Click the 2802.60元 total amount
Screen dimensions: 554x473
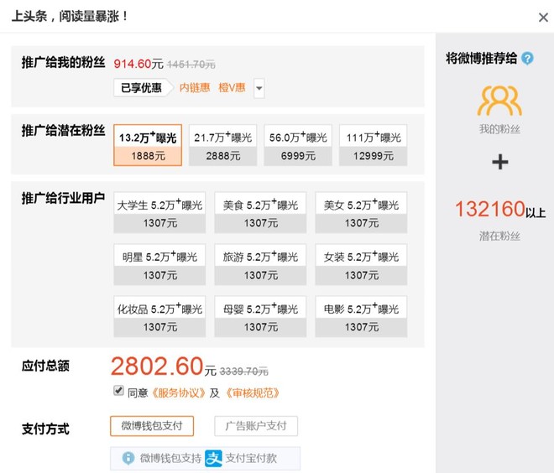(163, 366)
